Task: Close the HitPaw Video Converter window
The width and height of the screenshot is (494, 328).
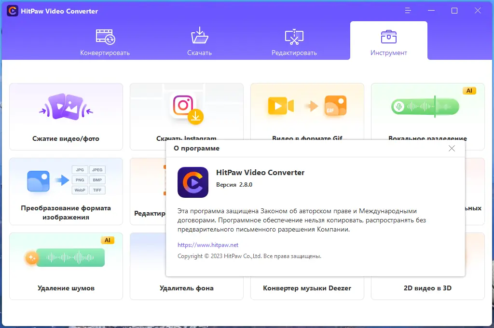Action: click(x=478, y=11)
